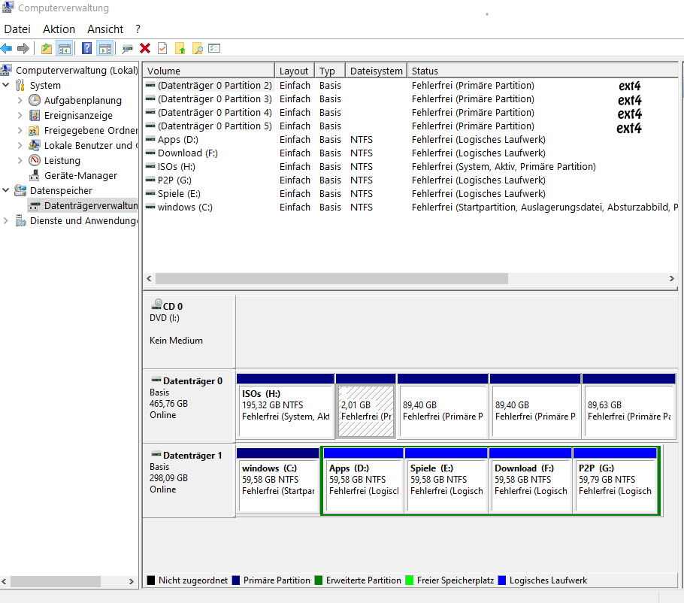Click the green up-arrow folder toolbar icon

pos(181,48)
